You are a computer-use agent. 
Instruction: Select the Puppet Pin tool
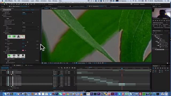click(34, 4)
